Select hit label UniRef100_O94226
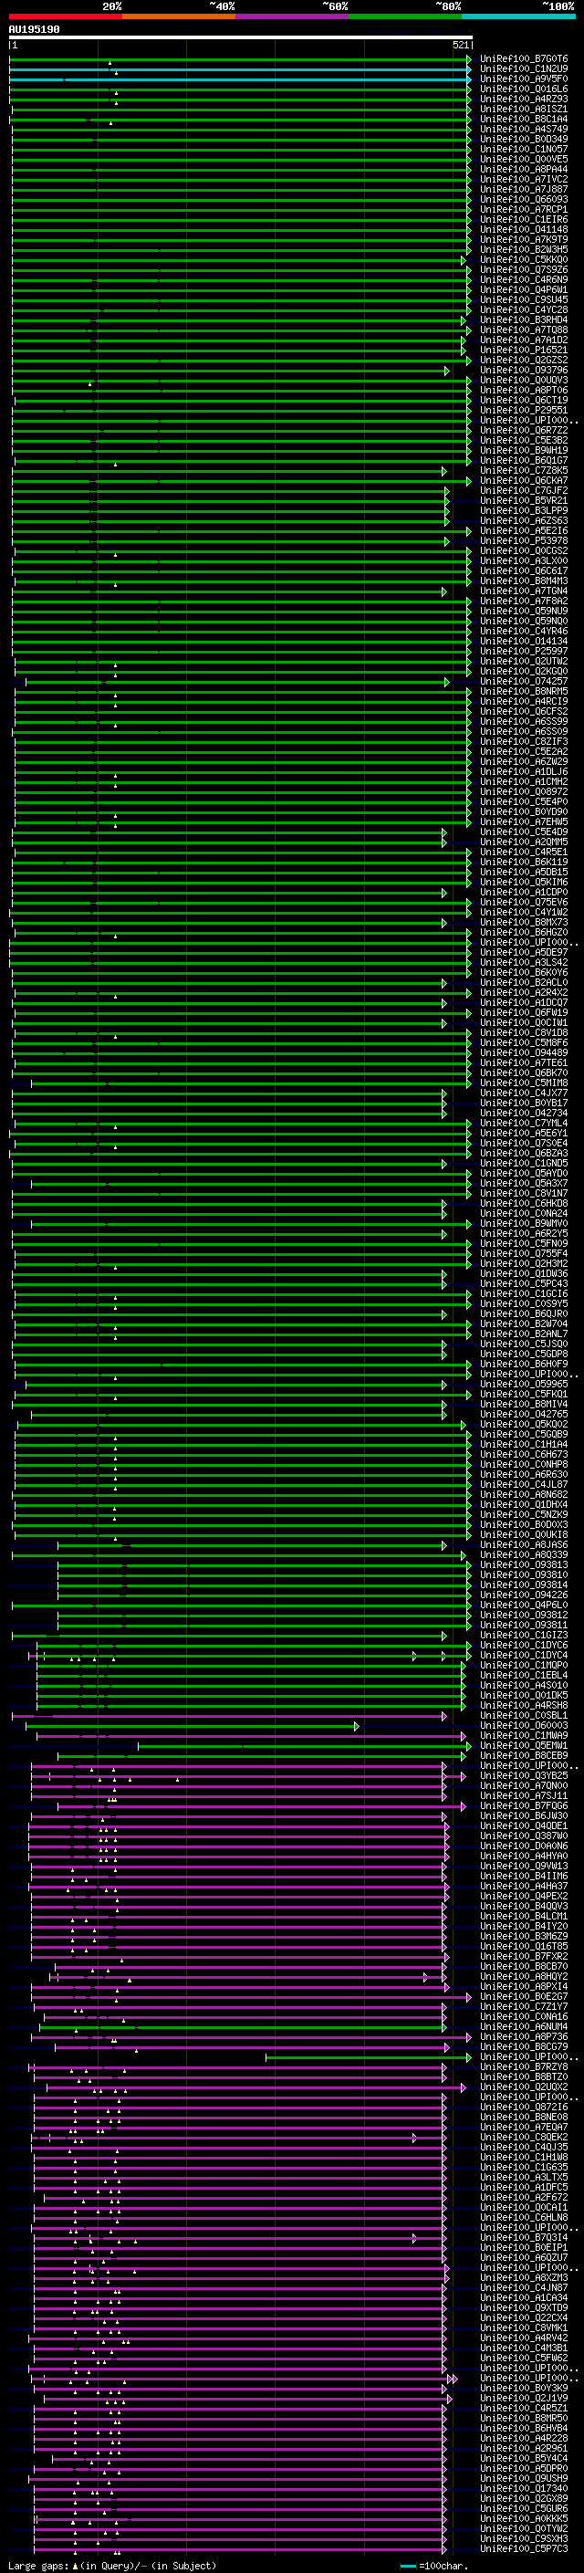This screenshot has width=584, height=2573. tap(524, 1595)
